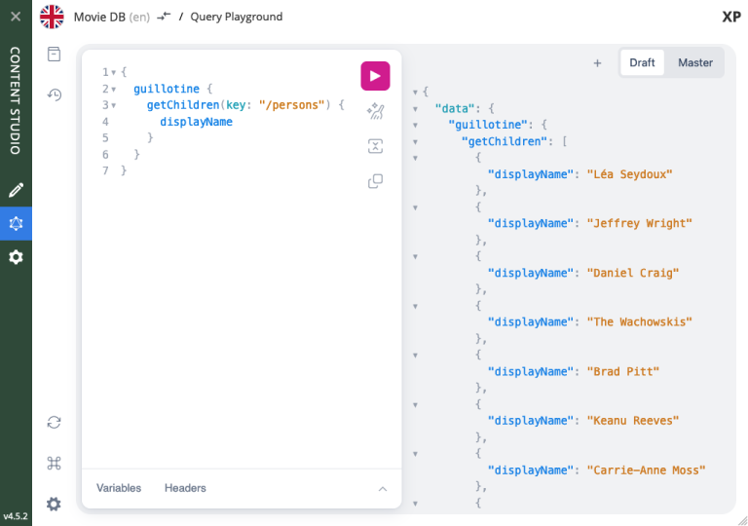This screenshot has width=748, height=526.
Task: Click the Query Playground breadcrumb
Action: click(236, 17)
